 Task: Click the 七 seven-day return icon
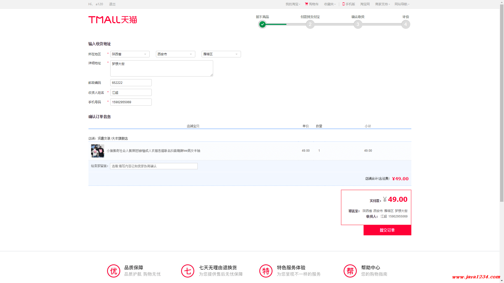click(188, 271)
